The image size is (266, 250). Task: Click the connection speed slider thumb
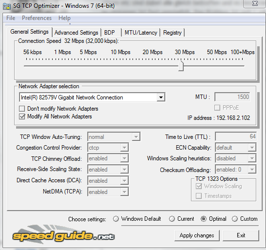181,66
